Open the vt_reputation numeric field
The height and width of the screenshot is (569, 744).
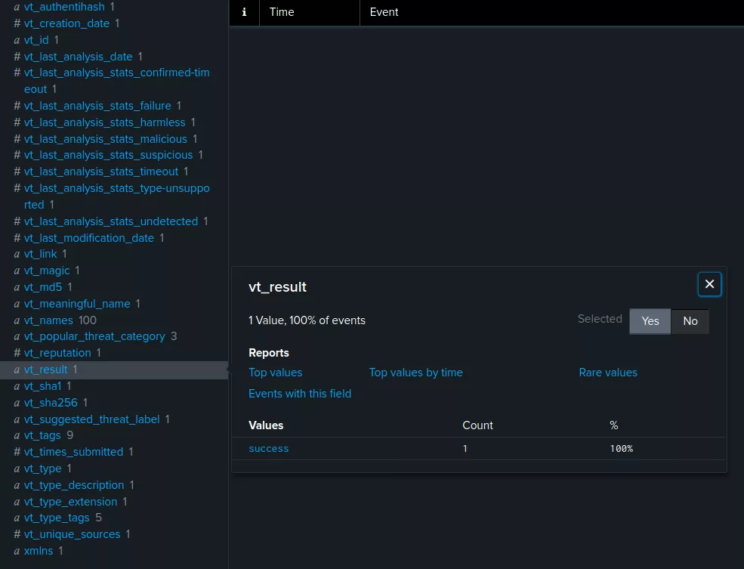(x=57, y=353)
